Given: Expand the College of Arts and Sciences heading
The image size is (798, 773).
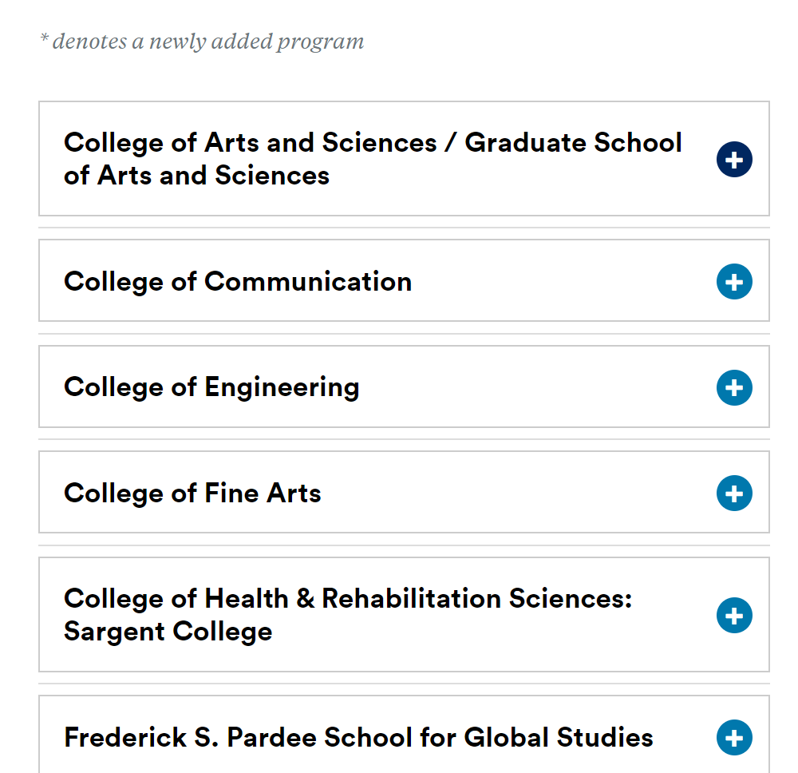Looking at the screenshot, I should click(373, 158).
